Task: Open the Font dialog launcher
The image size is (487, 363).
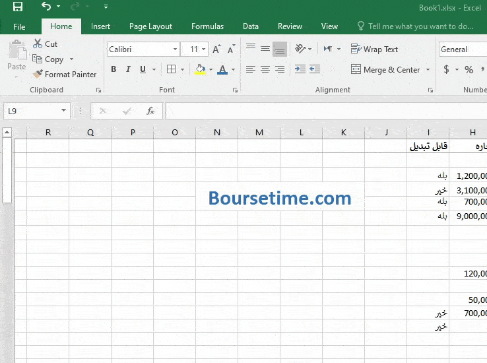Action: [235, 90]
